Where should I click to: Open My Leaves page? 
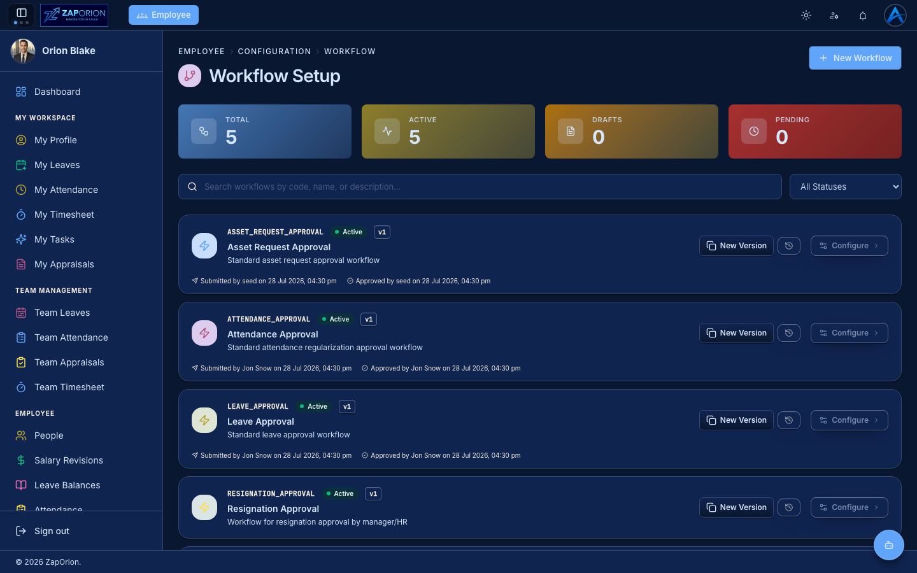click(x=82, y=165)
